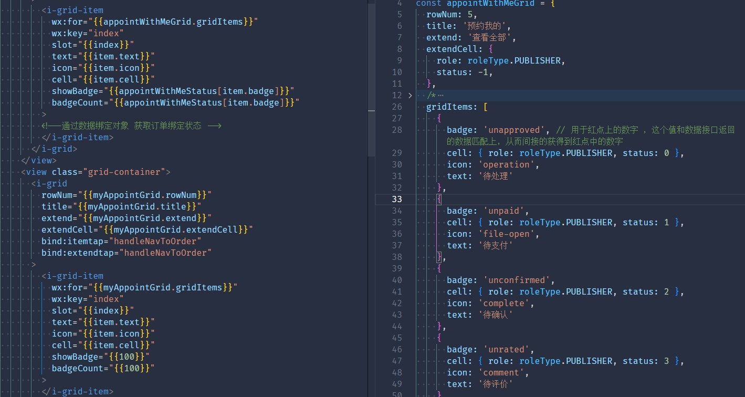
Task: Click the icon 'complete' string
Action: pos(504,303)
